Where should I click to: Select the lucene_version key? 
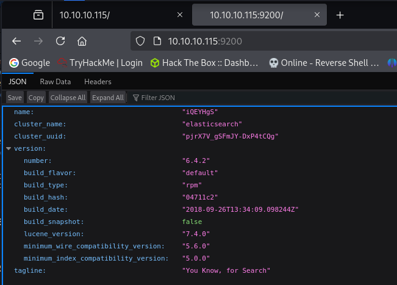pyautogui.click(x=54, y=234)
